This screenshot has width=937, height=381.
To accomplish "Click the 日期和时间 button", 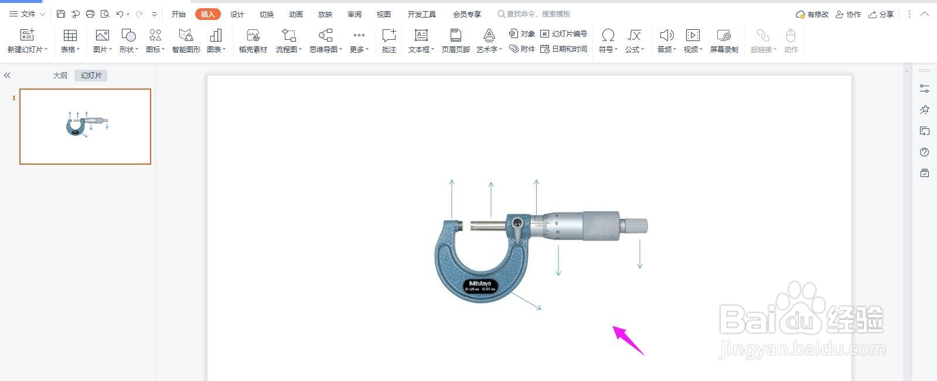I will tap(563, 49).
